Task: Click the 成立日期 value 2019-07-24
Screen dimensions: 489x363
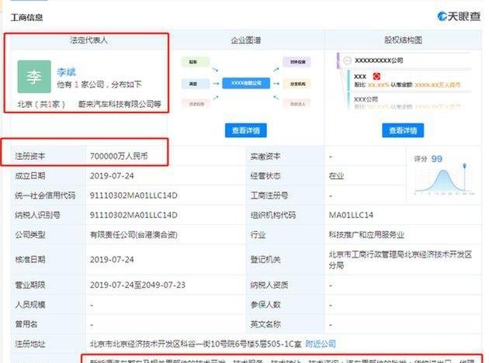Action: click(x=112, y=176)
